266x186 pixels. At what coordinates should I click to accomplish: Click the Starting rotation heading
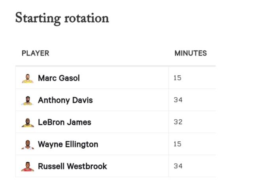[x=62, y=18]
